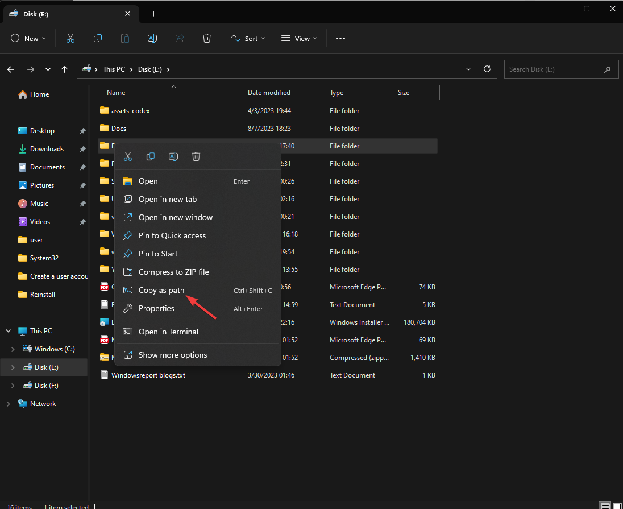
Task: Open the View dropdown
Action: [x=299, y=39]
